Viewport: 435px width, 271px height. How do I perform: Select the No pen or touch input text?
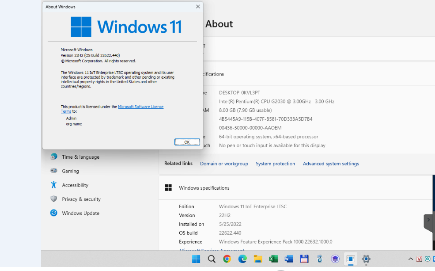(272, 145)
